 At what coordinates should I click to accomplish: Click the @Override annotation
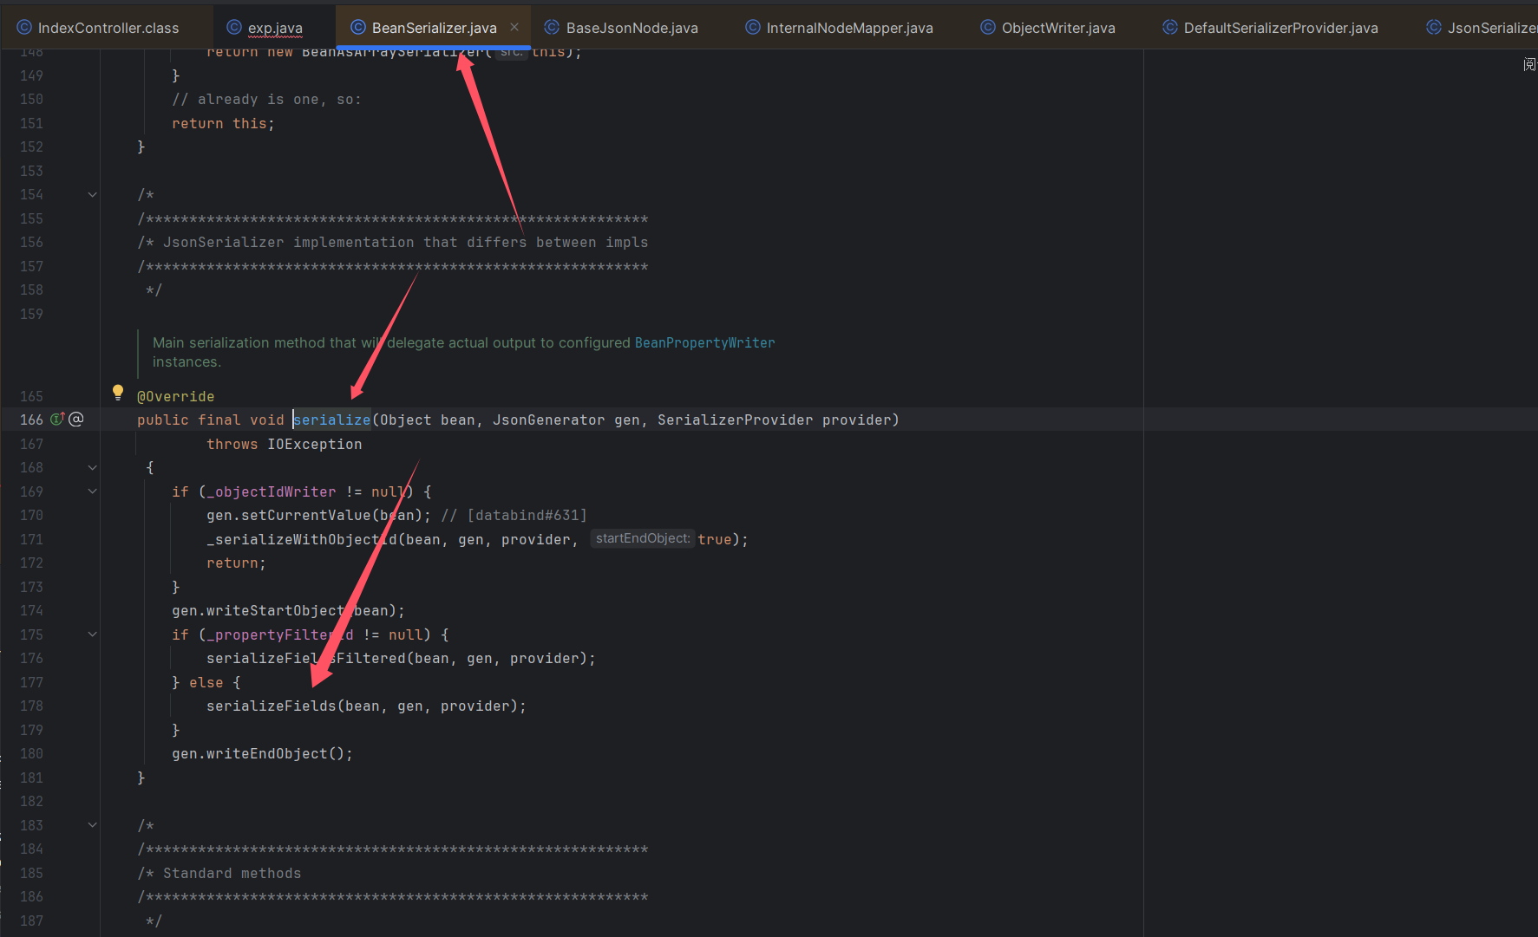(x=176, y=396)
